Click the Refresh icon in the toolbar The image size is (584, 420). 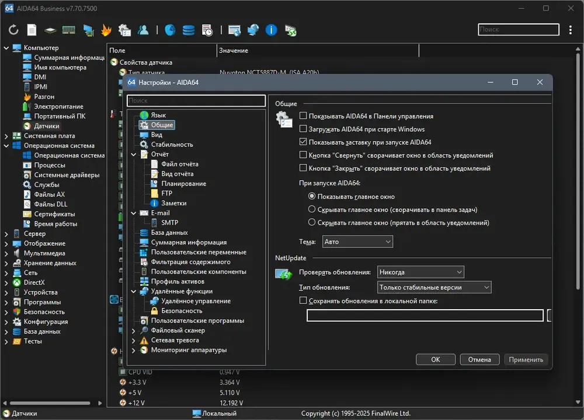click(x=13, y=30)
